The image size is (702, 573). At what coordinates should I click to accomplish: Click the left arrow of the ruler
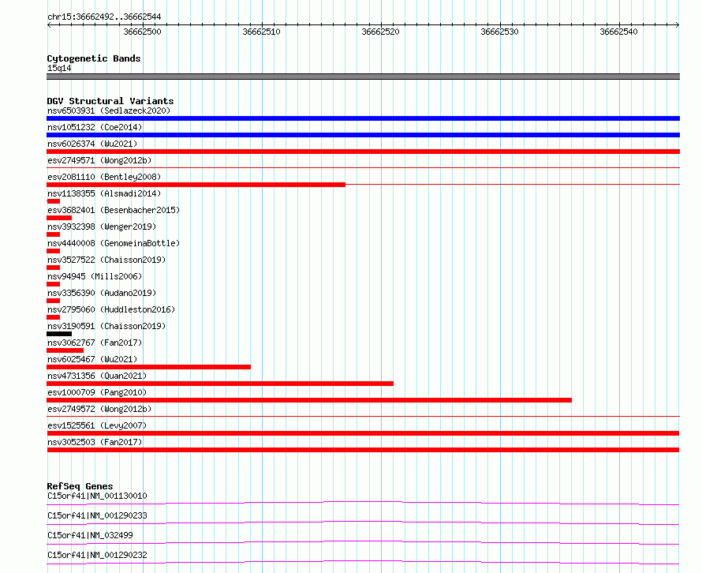pyautogui.click(x=49, y=25)
